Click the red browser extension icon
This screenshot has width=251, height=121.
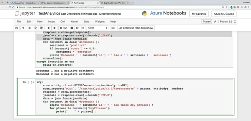tap(238, 7)
